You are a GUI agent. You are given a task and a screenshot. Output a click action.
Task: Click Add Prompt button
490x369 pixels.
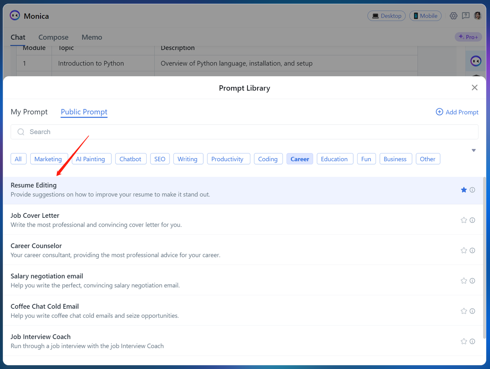coord(457,112)
